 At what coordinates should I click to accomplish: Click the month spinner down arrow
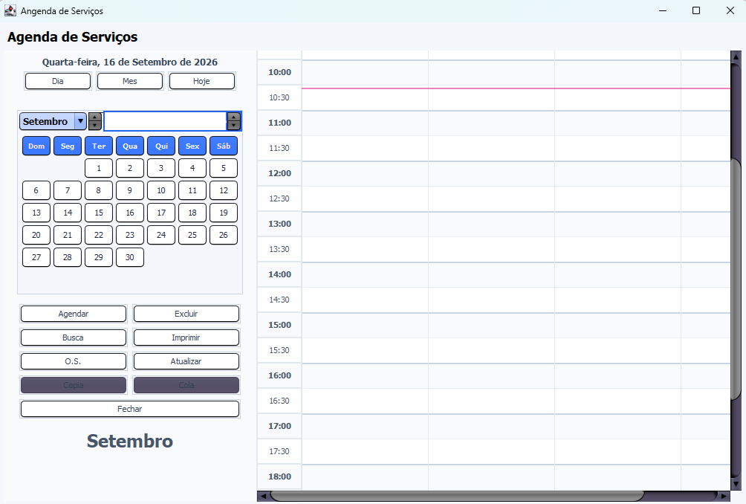coord(95,126)
